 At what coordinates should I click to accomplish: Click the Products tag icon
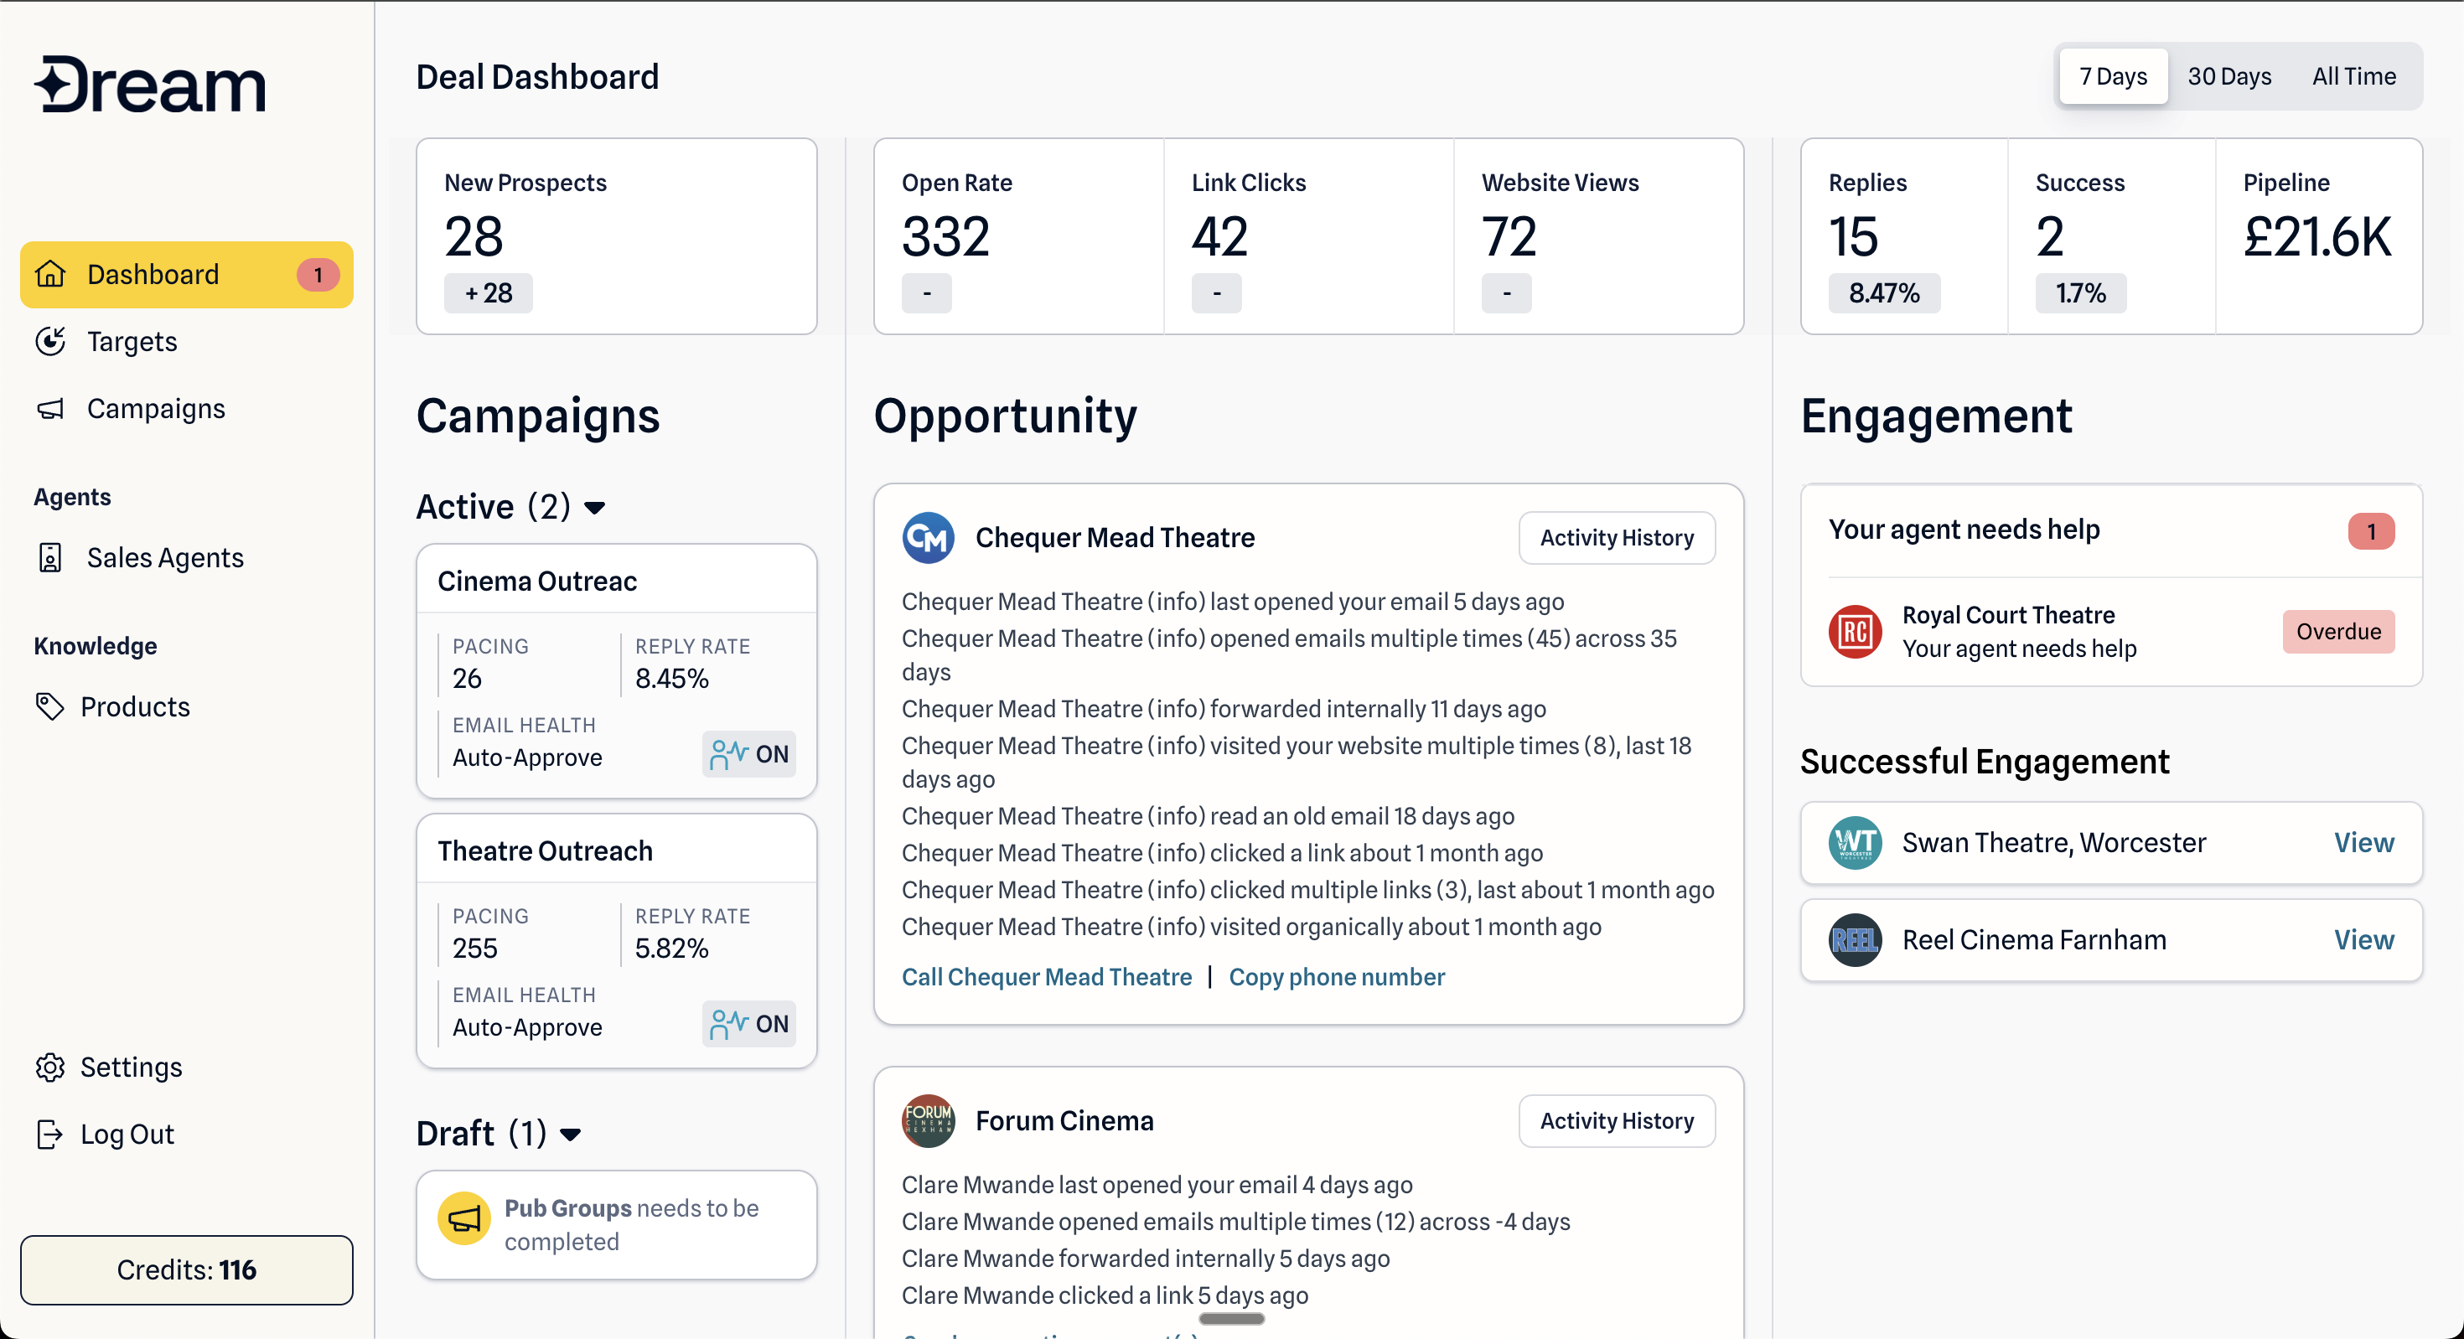tap(49, 707)
